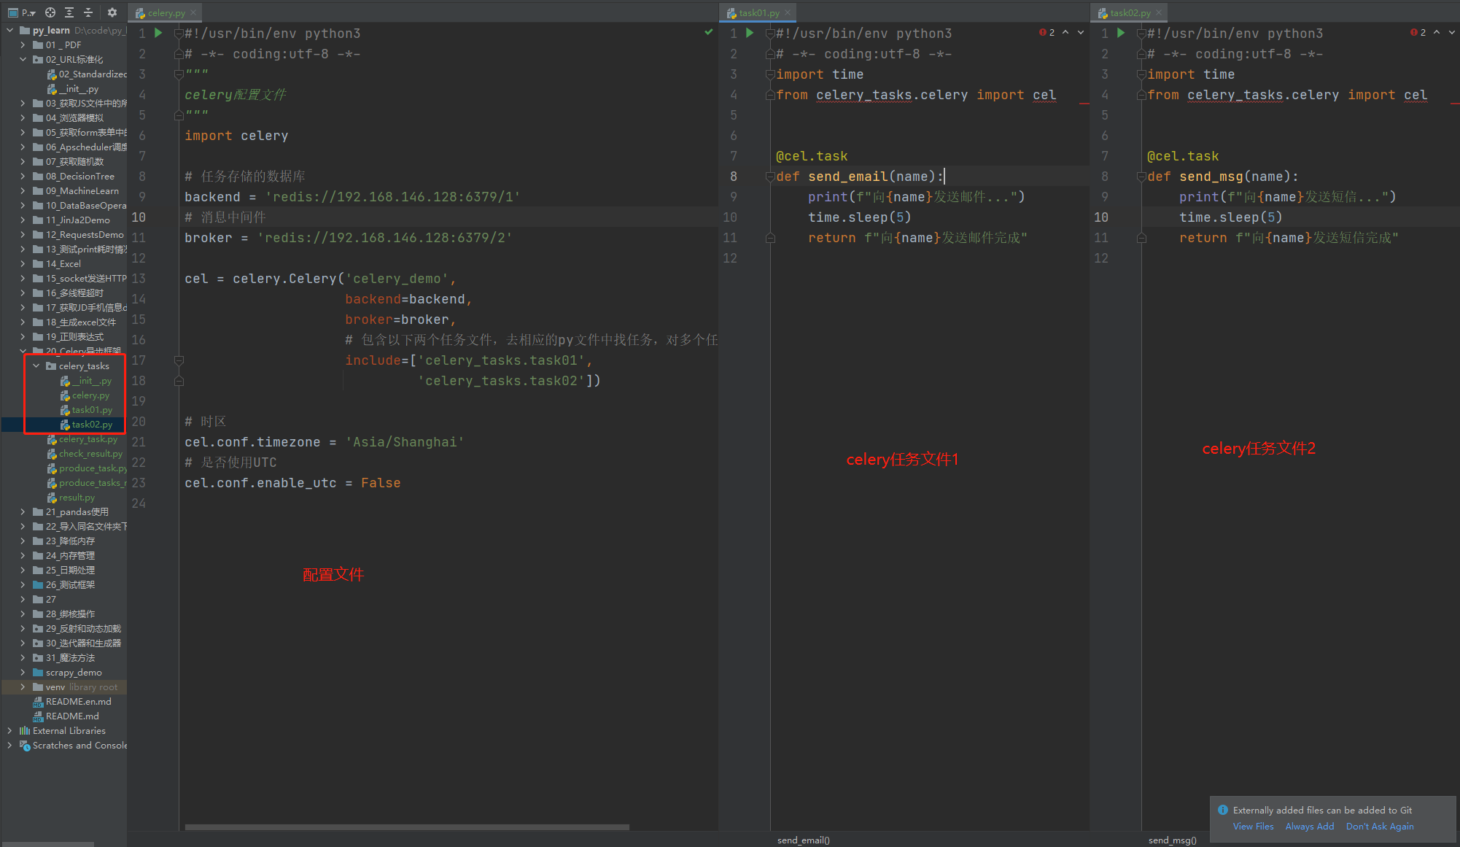
Task: Close the task02.py editor tab
Action: point(1159,12)
